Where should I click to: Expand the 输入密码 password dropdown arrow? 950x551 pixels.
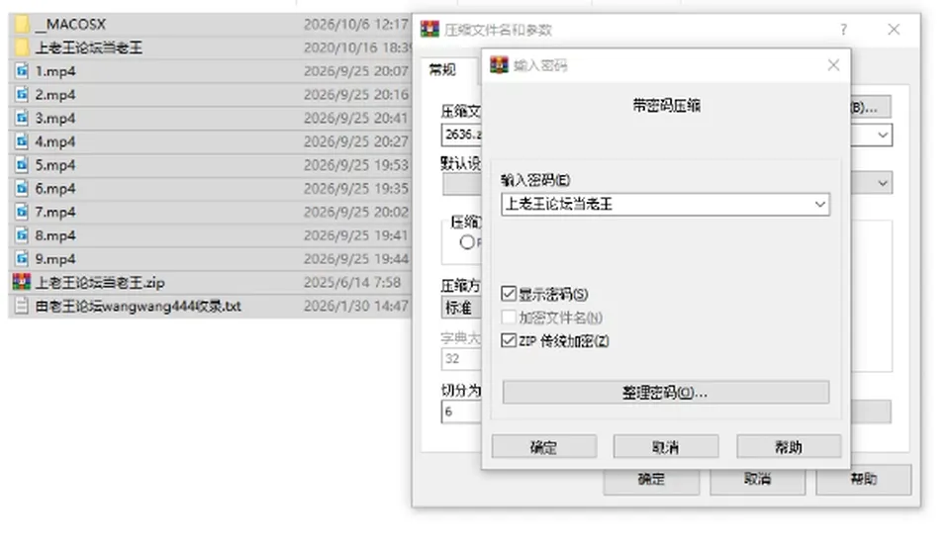pos(820,205)
